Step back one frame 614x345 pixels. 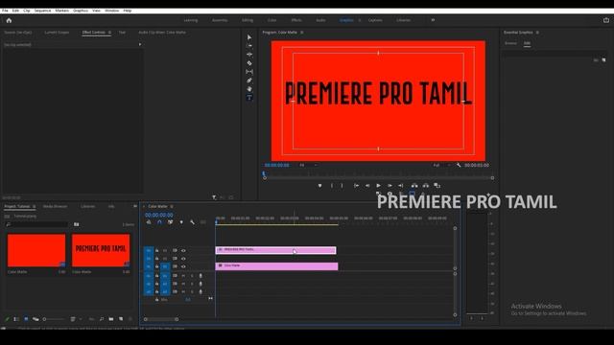pyautogui.click(x=367, y=185)
